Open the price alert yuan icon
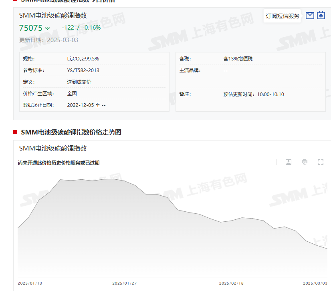The height and width of the screenshot is (291, 331). [321, 16]
